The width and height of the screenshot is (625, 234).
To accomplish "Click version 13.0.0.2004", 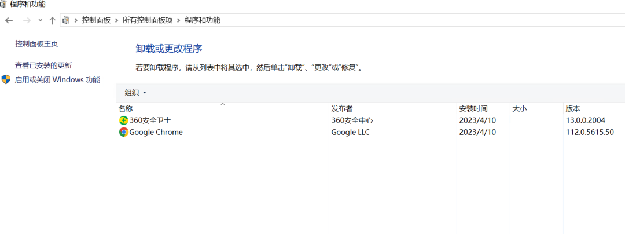I will [x=586, y=120].
